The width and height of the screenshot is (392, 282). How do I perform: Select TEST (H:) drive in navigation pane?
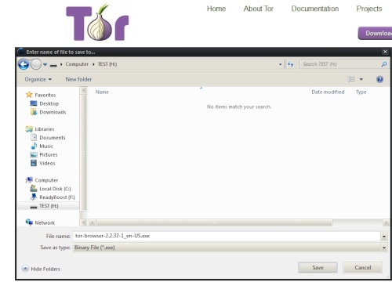click(x=48, y=206)
